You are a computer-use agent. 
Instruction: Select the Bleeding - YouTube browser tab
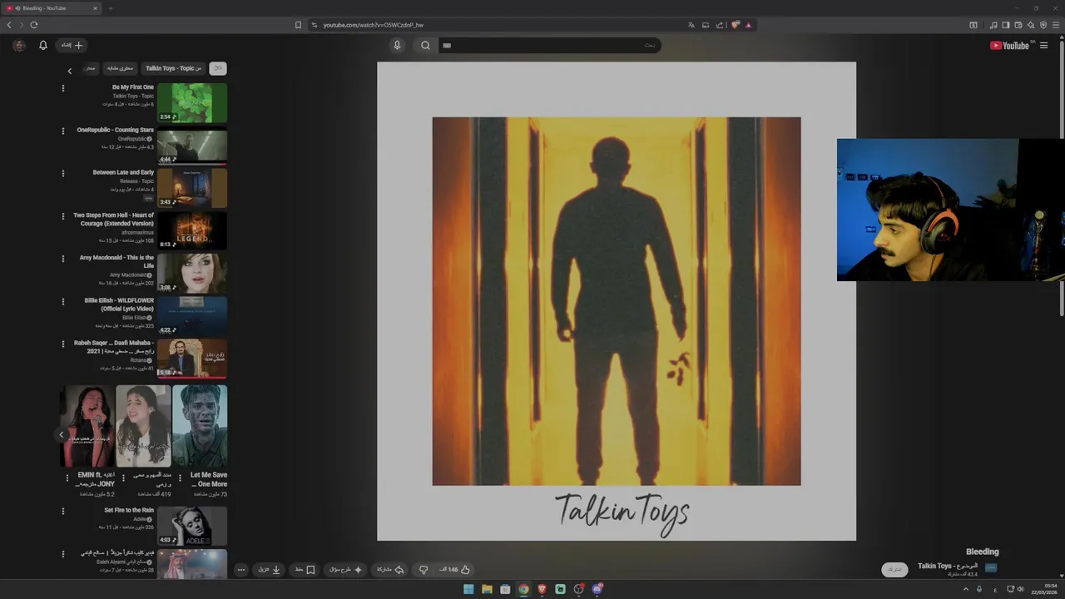(52, 8)
